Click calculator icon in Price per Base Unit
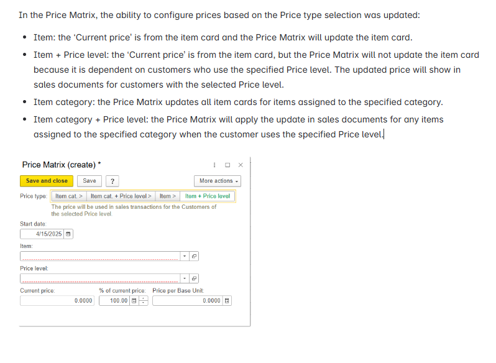 click(227, 301)
